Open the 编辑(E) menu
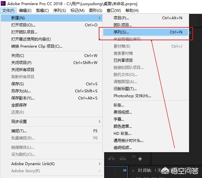The image size is (202, 178). pyautogui.click(x=25, y=11)
